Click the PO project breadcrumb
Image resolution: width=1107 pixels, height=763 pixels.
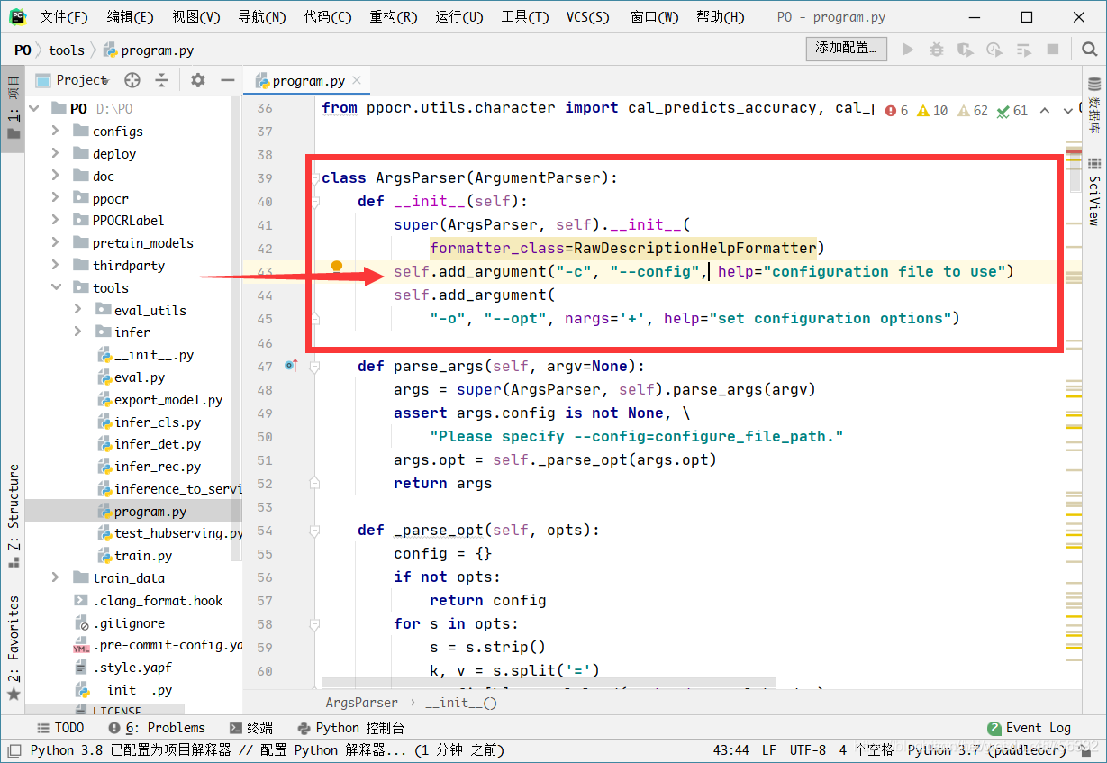23,50
